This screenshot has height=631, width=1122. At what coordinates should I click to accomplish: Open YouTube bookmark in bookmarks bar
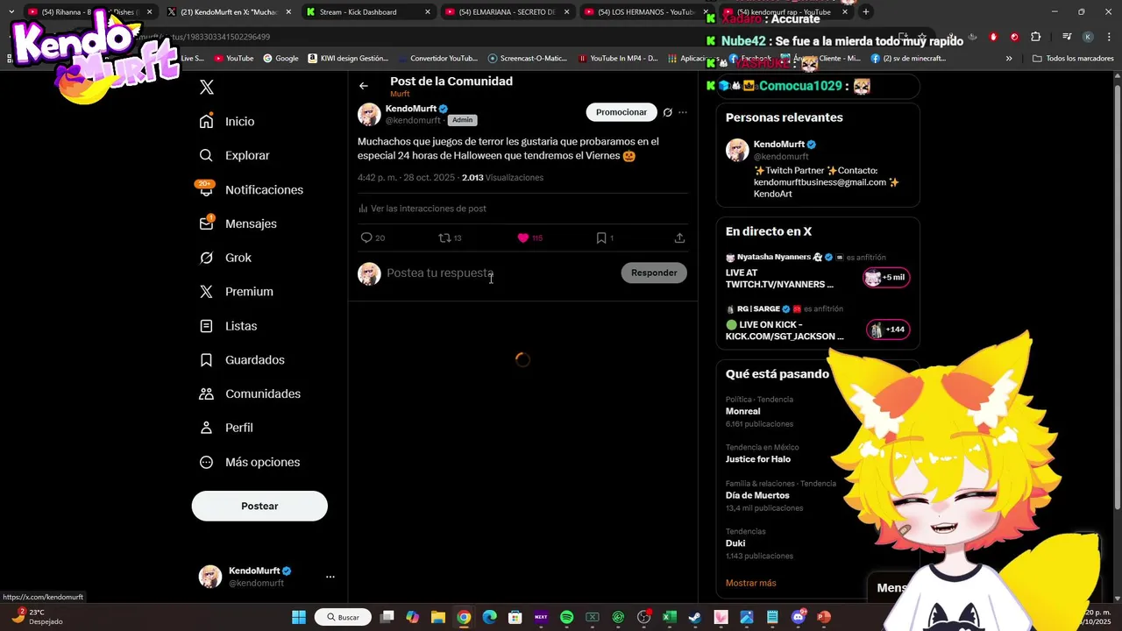point(233,58)
